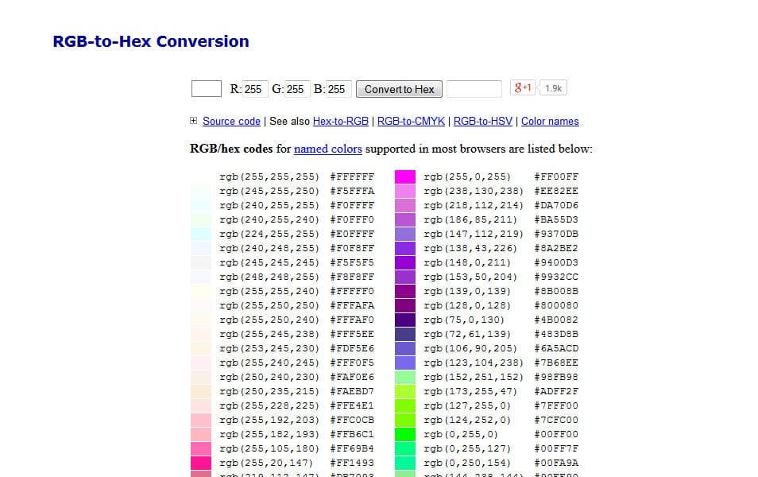This screenshot has height=477, width=758.
Task: Select the violet #EE82EE swatch
Action: point(407,191)
